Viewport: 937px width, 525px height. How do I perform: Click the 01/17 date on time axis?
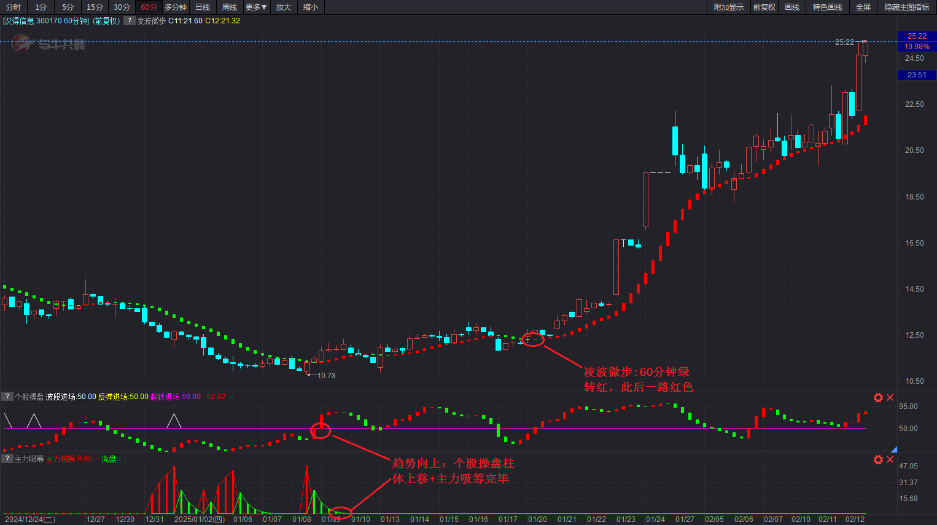pyautogui.click(x=508, y=519)
